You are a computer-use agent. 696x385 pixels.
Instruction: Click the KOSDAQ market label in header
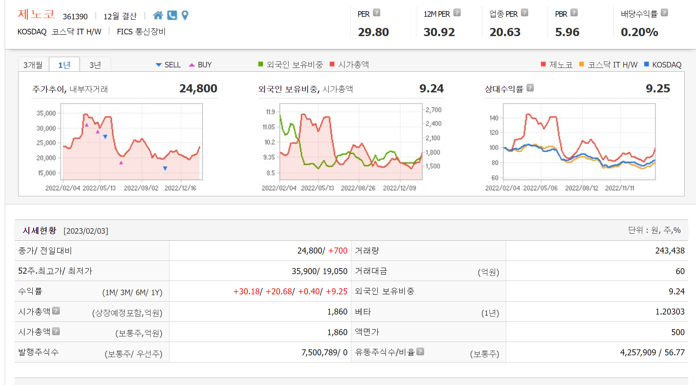(32, 32)
